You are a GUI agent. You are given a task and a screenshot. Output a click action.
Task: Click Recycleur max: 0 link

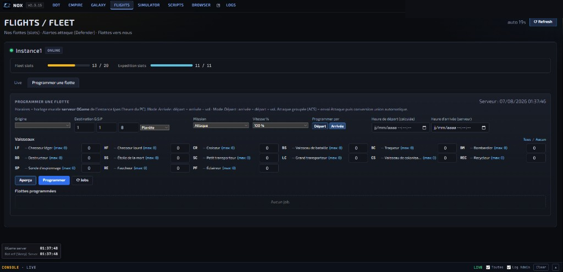(497, 158)
